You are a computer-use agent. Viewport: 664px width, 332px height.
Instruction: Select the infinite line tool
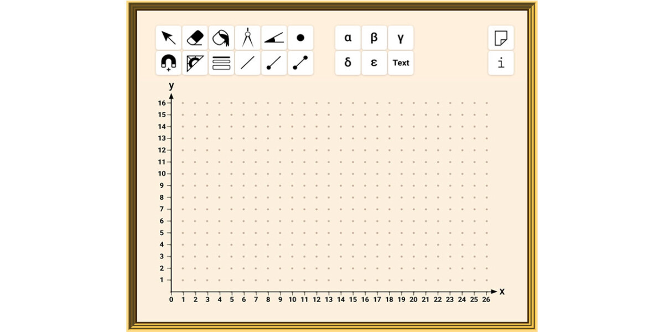point(247,63)
